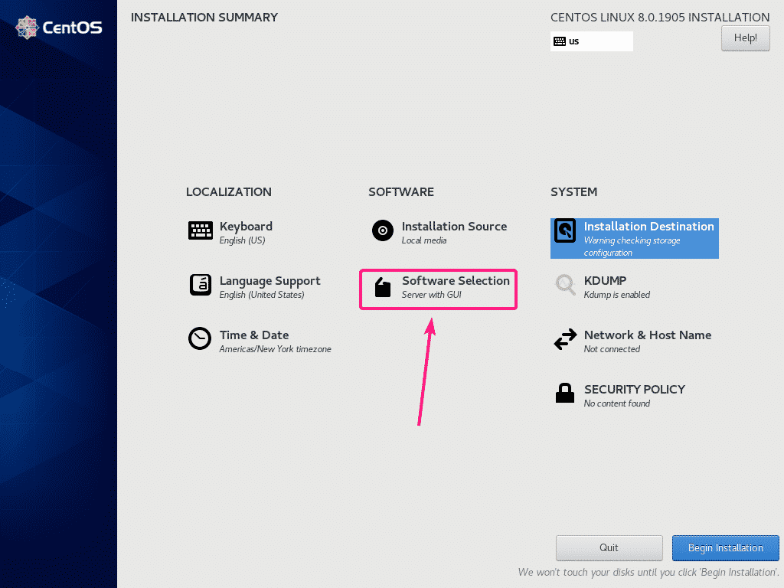This screenshot has height=588, width=784.
Task: Click the Installation Destination disk icon
Action: point(565,230)
